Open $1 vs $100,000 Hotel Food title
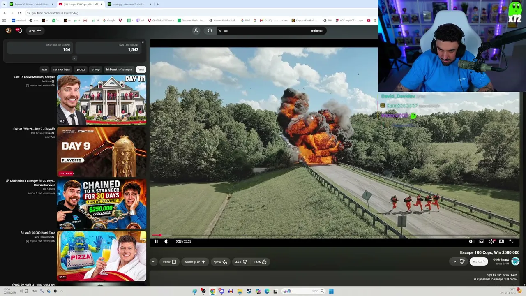526x296 pixels. [38, 233]
